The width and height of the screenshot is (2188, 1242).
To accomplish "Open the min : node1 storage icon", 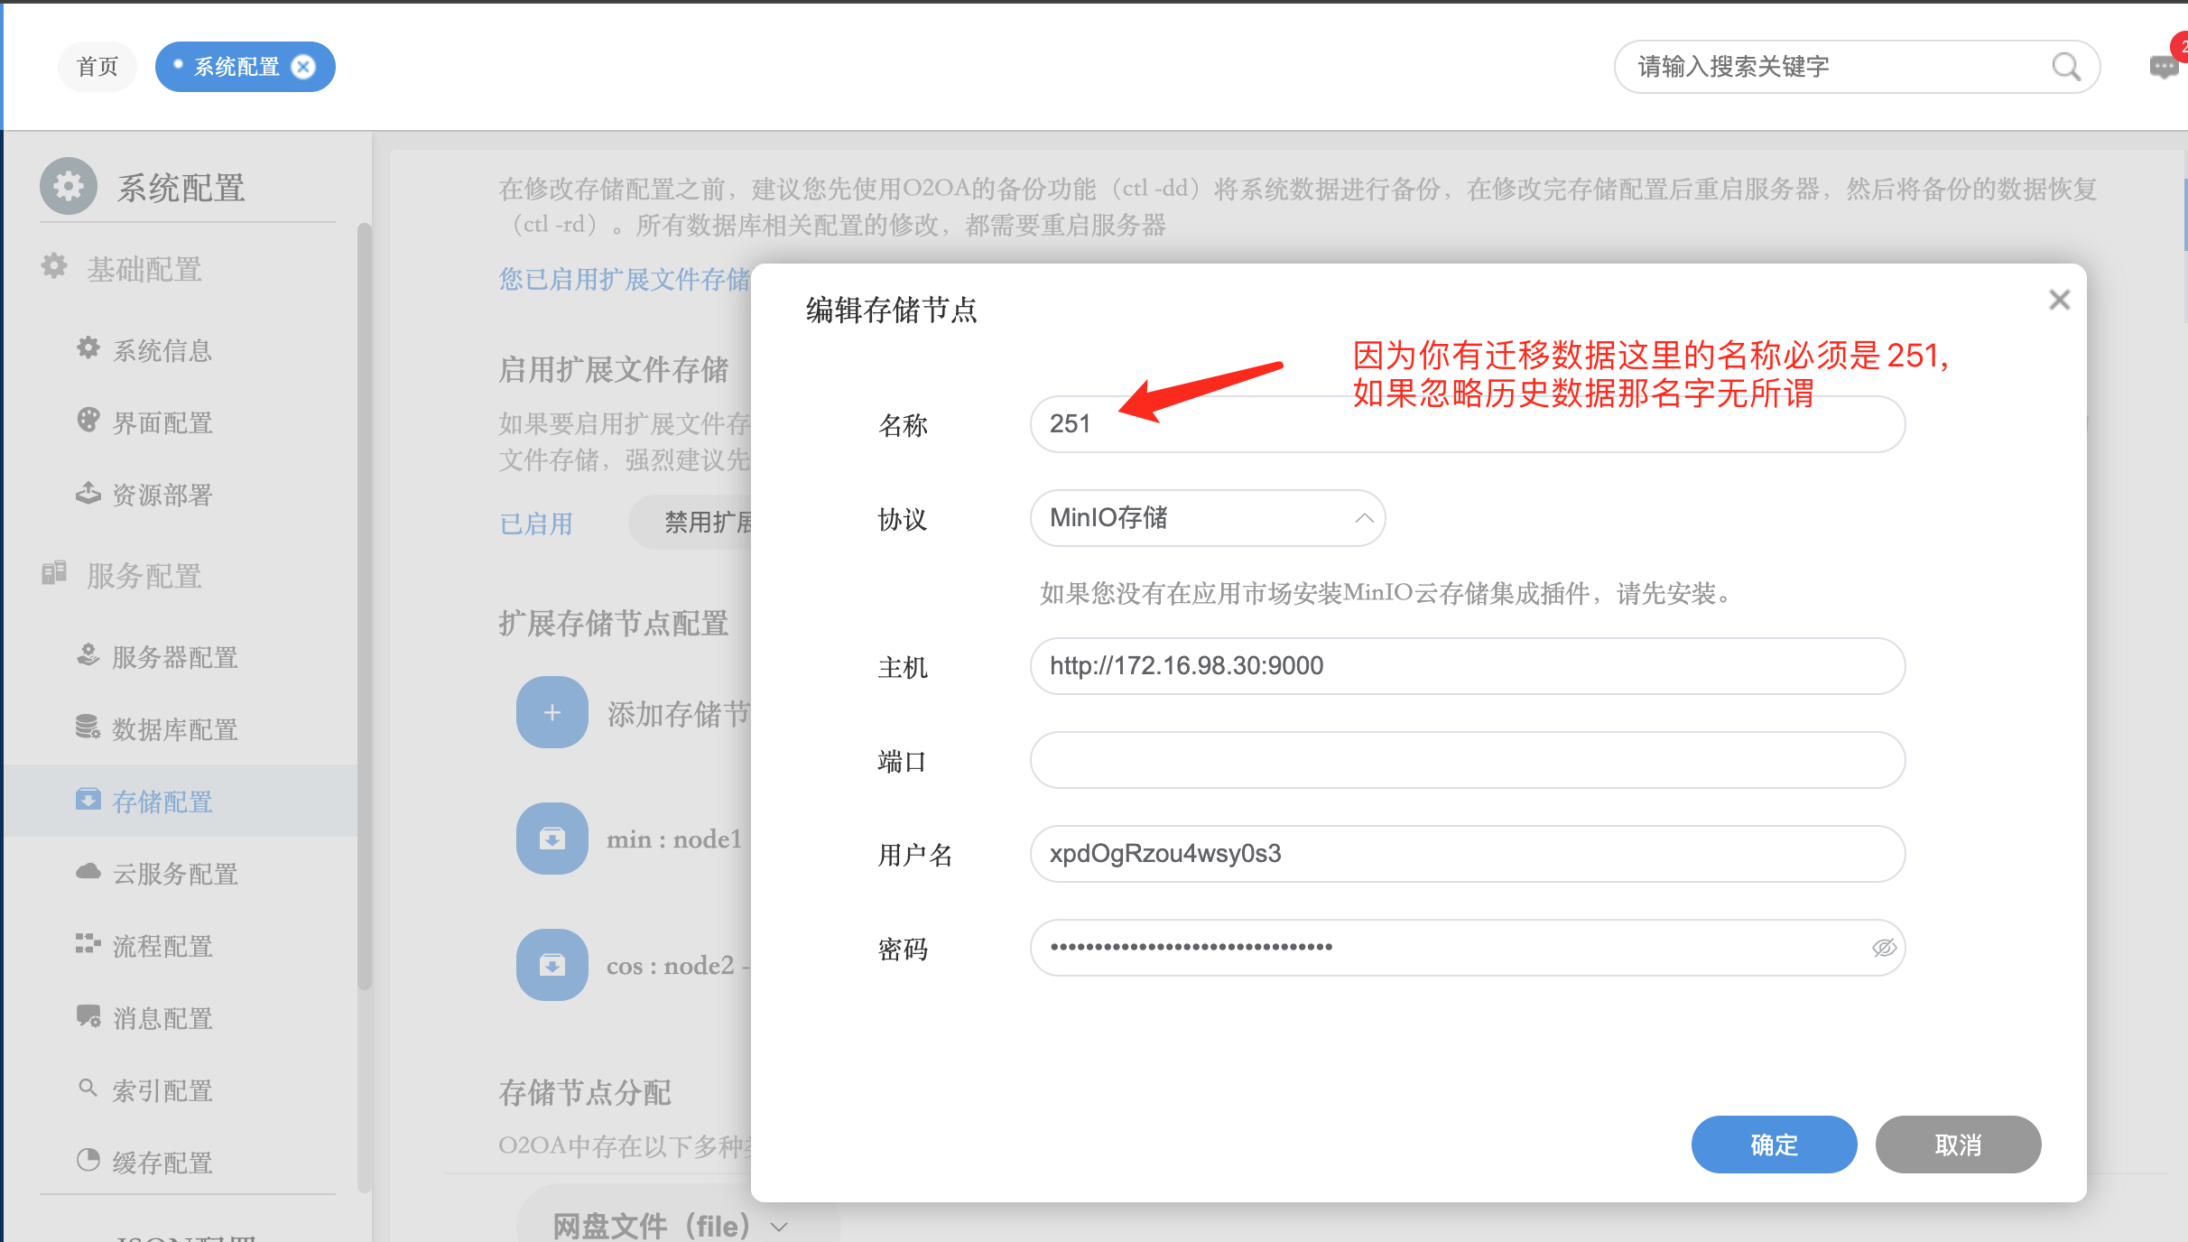I will [x=552, y=839].
